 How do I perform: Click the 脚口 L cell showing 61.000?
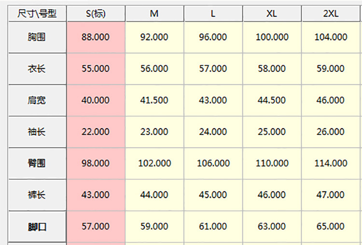click(x=213, y=226)
